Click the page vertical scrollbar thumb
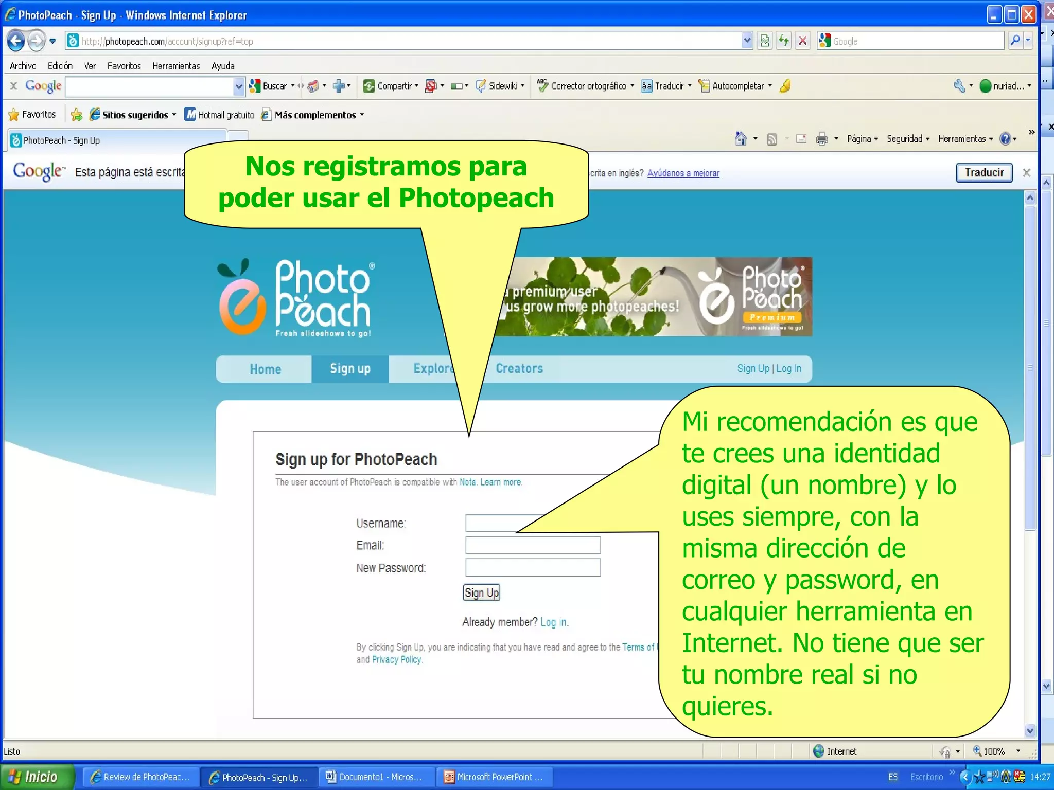This screenshot has height=790, width=1054. point(1030,368)
